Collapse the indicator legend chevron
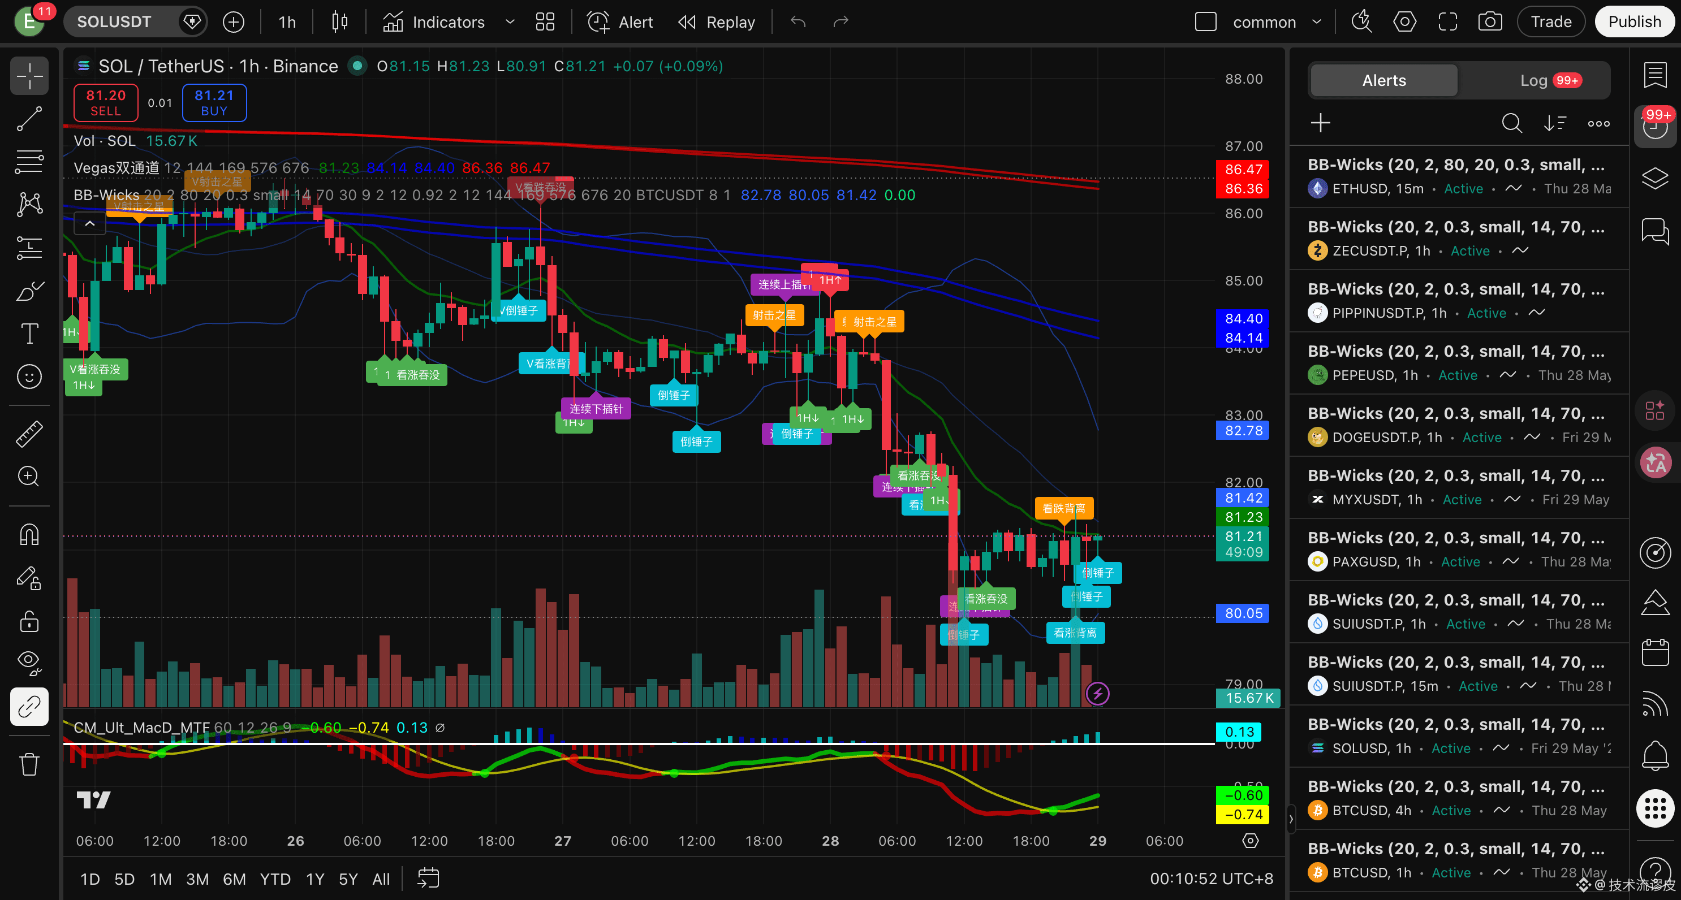 (90, 224)
